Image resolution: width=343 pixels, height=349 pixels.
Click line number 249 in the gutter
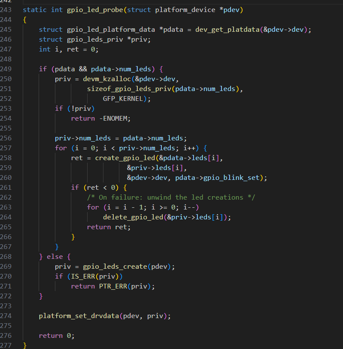pyautogui.click(x=6, y=69)
